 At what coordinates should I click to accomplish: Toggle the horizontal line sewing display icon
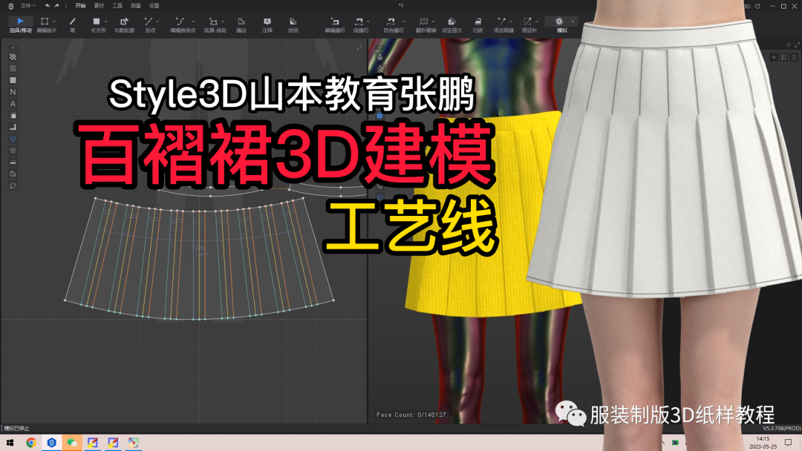click(x=13, y=162)
